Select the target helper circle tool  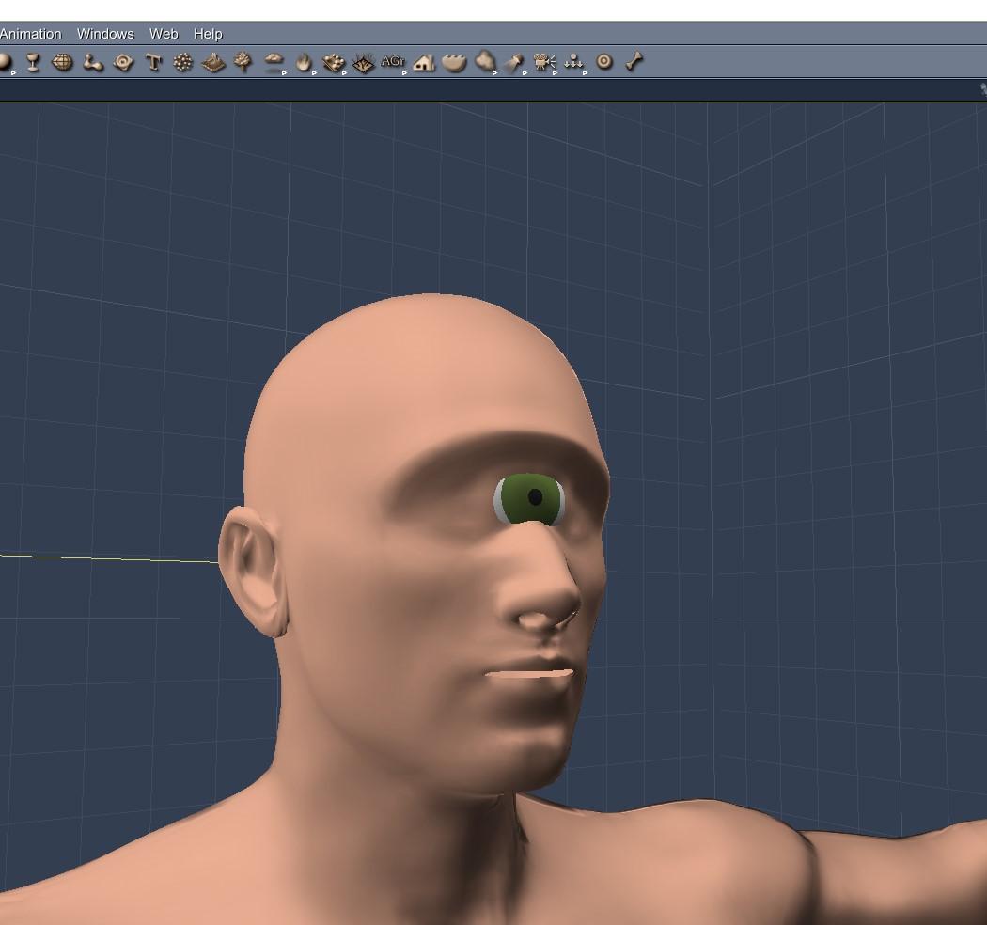point(604,62)
